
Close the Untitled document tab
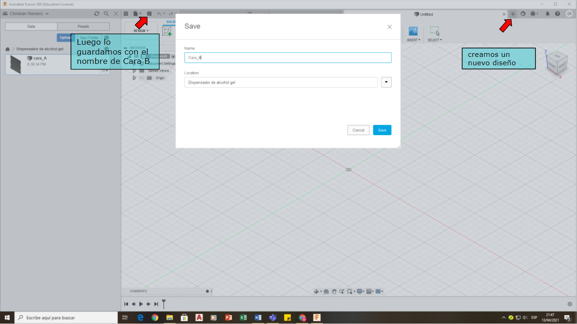(504, 14)
